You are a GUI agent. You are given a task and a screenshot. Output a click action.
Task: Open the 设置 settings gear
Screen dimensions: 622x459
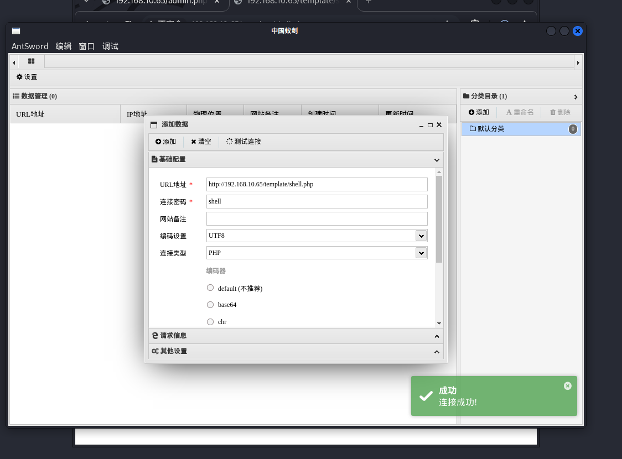(27, 77)
